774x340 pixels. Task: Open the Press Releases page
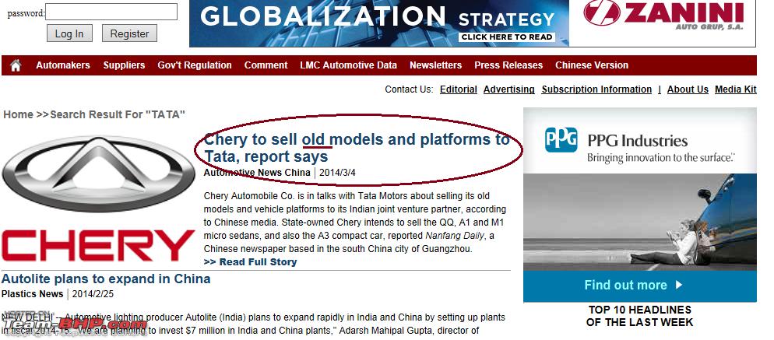508,65
